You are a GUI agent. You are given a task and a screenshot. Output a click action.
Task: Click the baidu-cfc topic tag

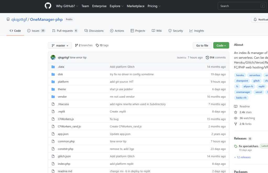tap(241, 98)
